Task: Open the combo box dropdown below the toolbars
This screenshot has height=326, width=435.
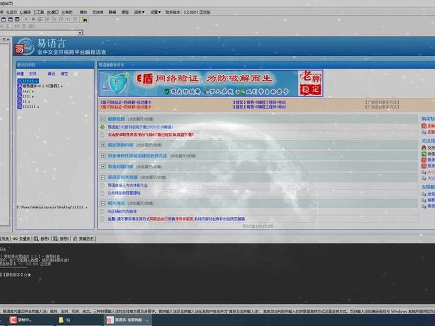Action: point(80,33)
